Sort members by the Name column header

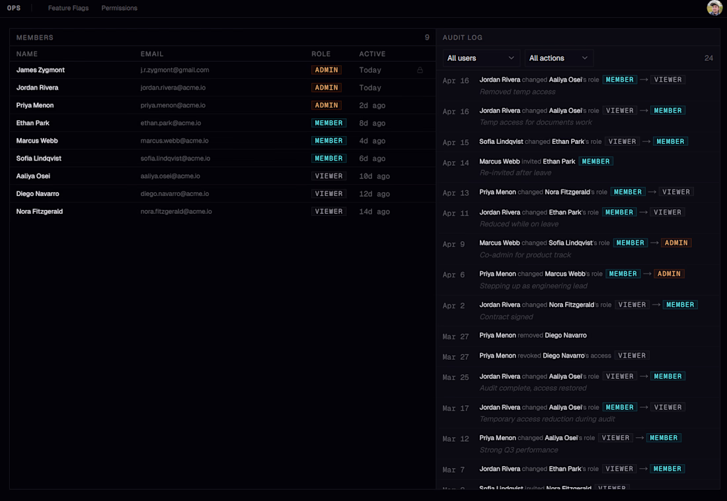(x=27, y=54)
